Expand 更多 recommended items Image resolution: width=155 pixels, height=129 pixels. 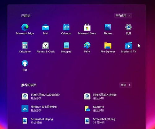[x=126, y=85]
